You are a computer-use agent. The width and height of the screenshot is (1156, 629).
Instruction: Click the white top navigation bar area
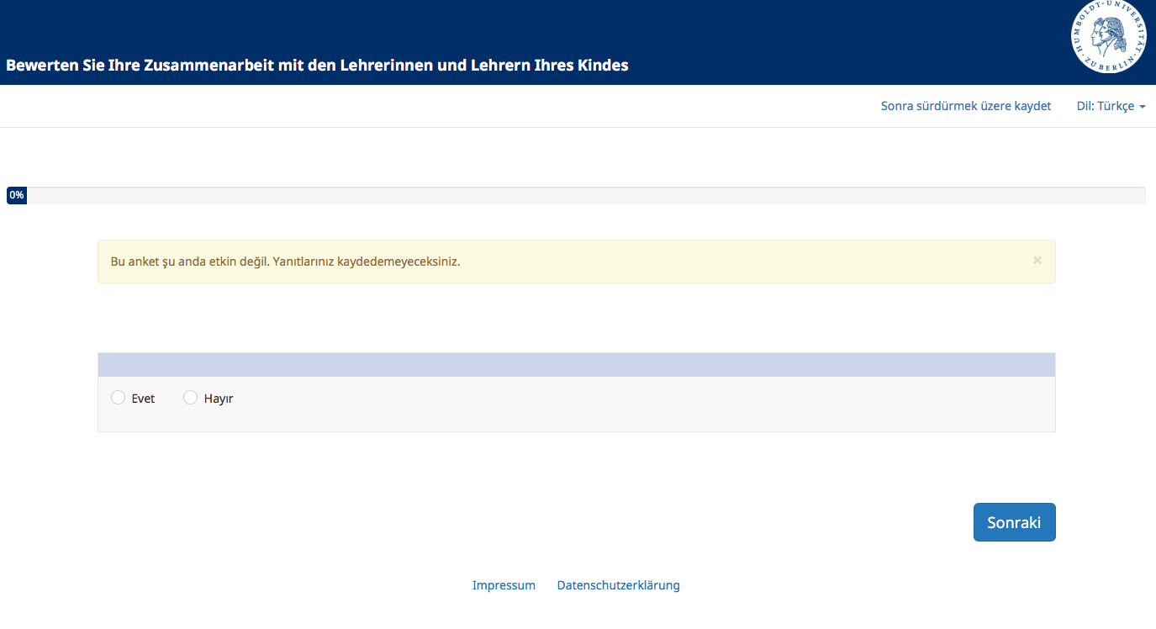tap(420, 106)
